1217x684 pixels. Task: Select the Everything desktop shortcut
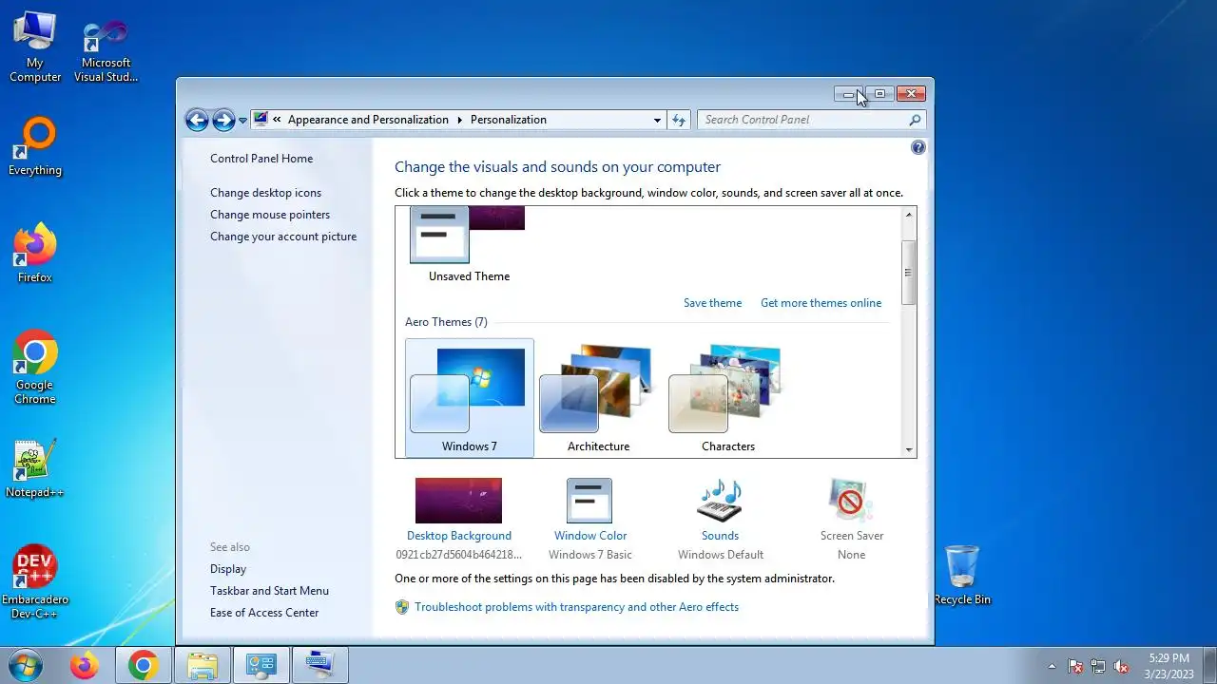(35, 146)
